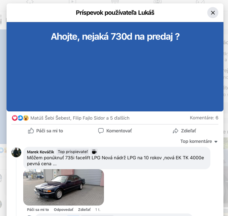Click the dropdown arrow beside Top komentáre
228x216 pixels.
click(x=216, y=142)
